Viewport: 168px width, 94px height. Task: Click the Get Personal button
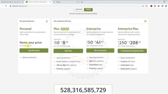[34, 50]
